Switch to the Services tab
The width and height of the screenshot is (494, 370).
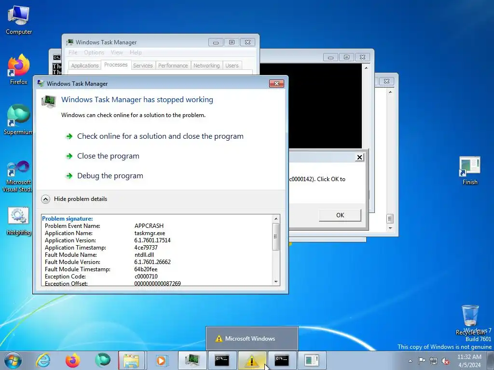[x=143, y=66]
